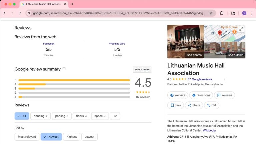Expand the +2 more filter chips

coord(115,116)
